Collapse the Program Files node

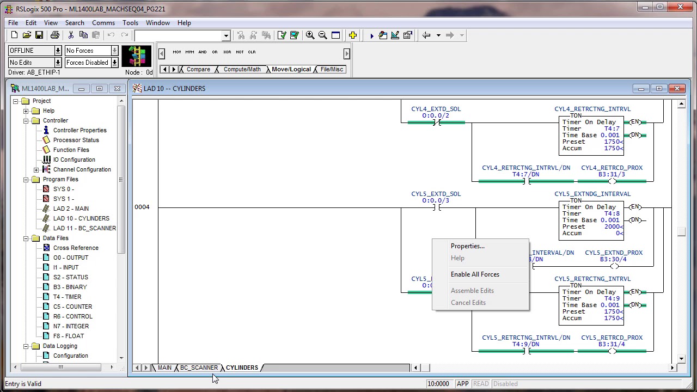point(26,180)
